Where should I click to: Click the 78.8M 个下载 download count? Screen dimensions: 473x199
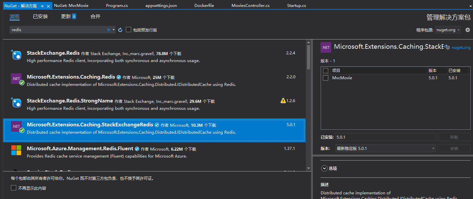point(169,53)
